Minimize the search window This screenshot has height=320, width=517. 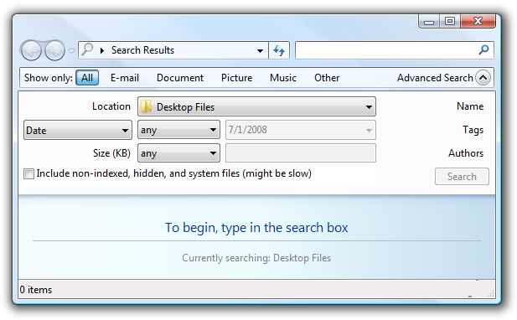(429, 22)
